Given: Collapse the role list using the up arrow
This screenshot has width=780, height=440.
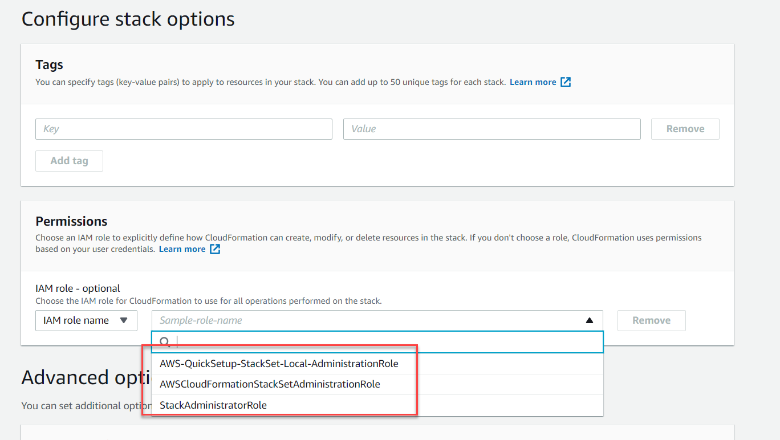Looking at the screenshot, I should click(590, 320).
